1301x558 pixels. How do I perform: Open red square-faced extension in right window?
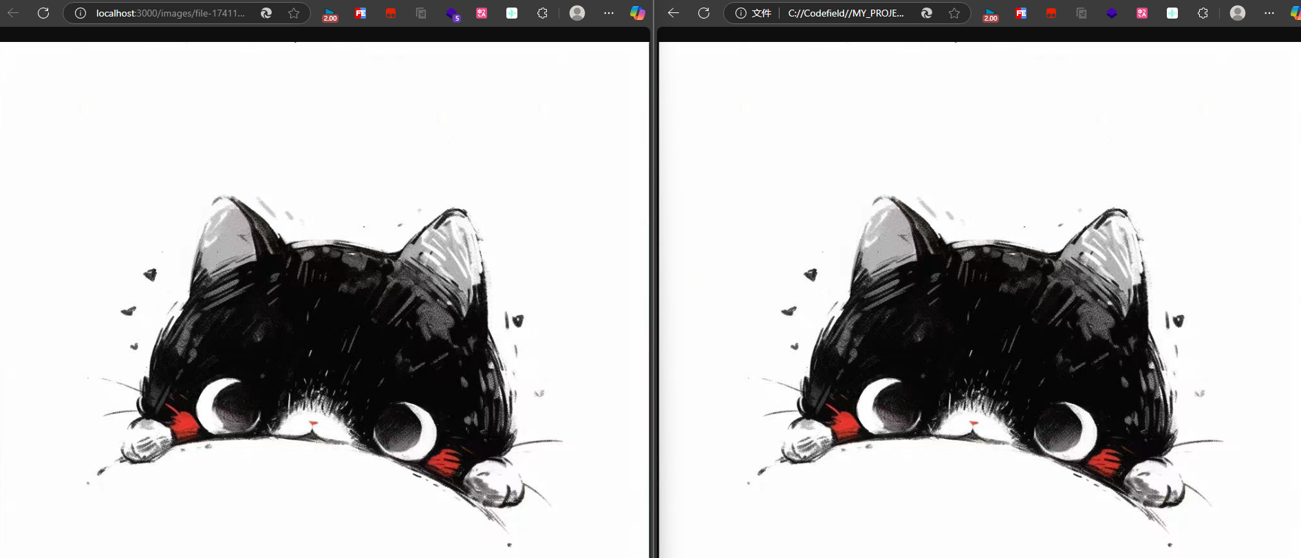1051,13
